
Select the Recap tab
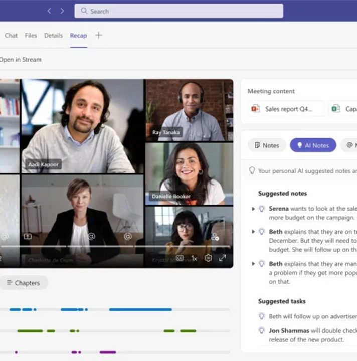[79, 36]
